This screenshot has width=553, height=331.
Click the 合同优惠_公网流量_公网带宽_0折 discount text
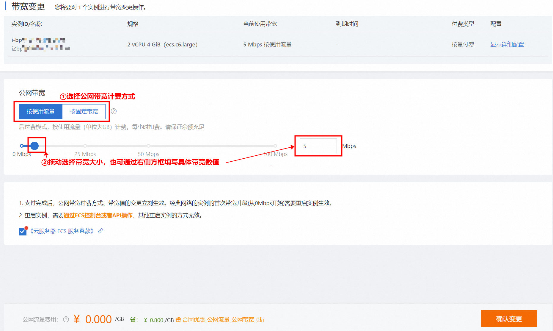tap(223, 319)
